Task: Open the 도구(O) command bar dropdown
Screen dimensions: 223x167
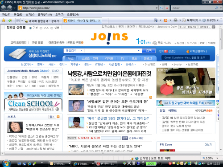Action: point(211,20)
